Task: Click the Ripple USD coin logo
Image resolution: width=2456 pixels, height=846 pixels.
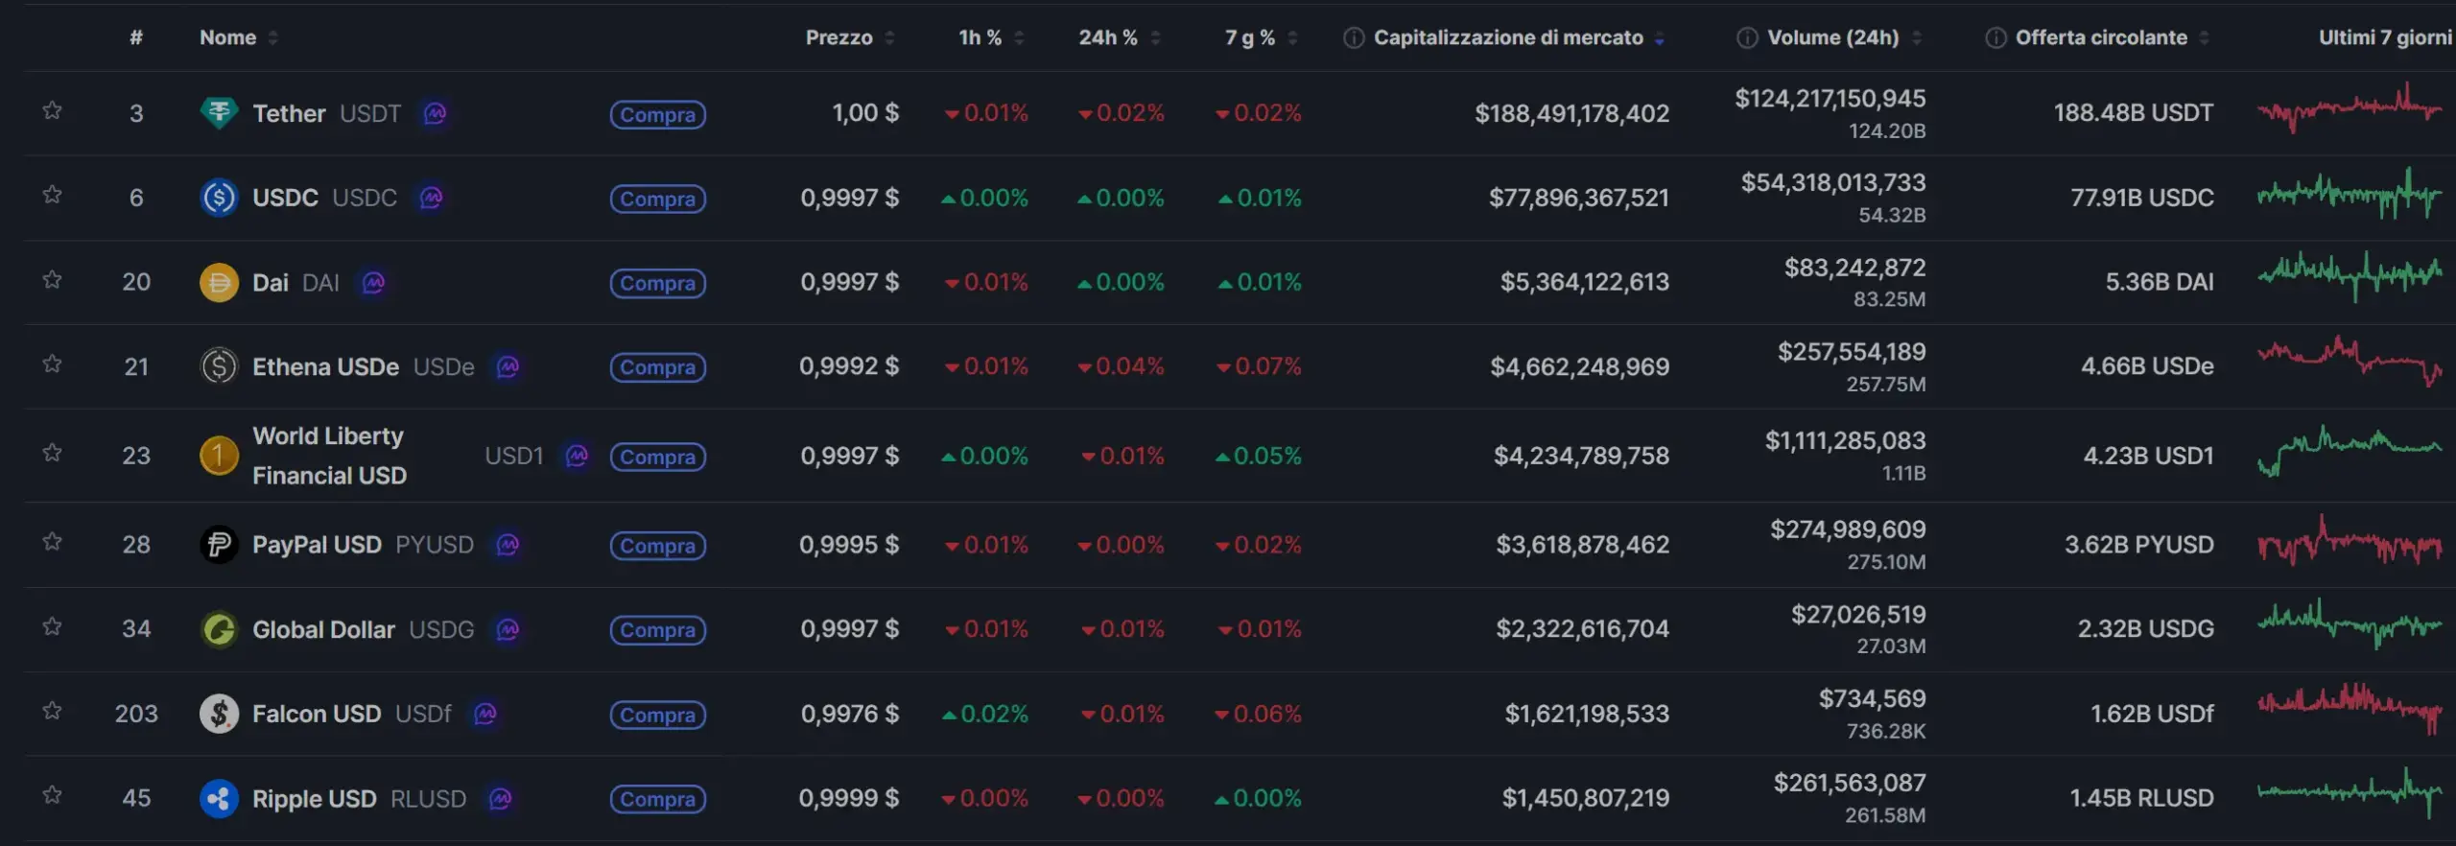Action: [220, 798]
